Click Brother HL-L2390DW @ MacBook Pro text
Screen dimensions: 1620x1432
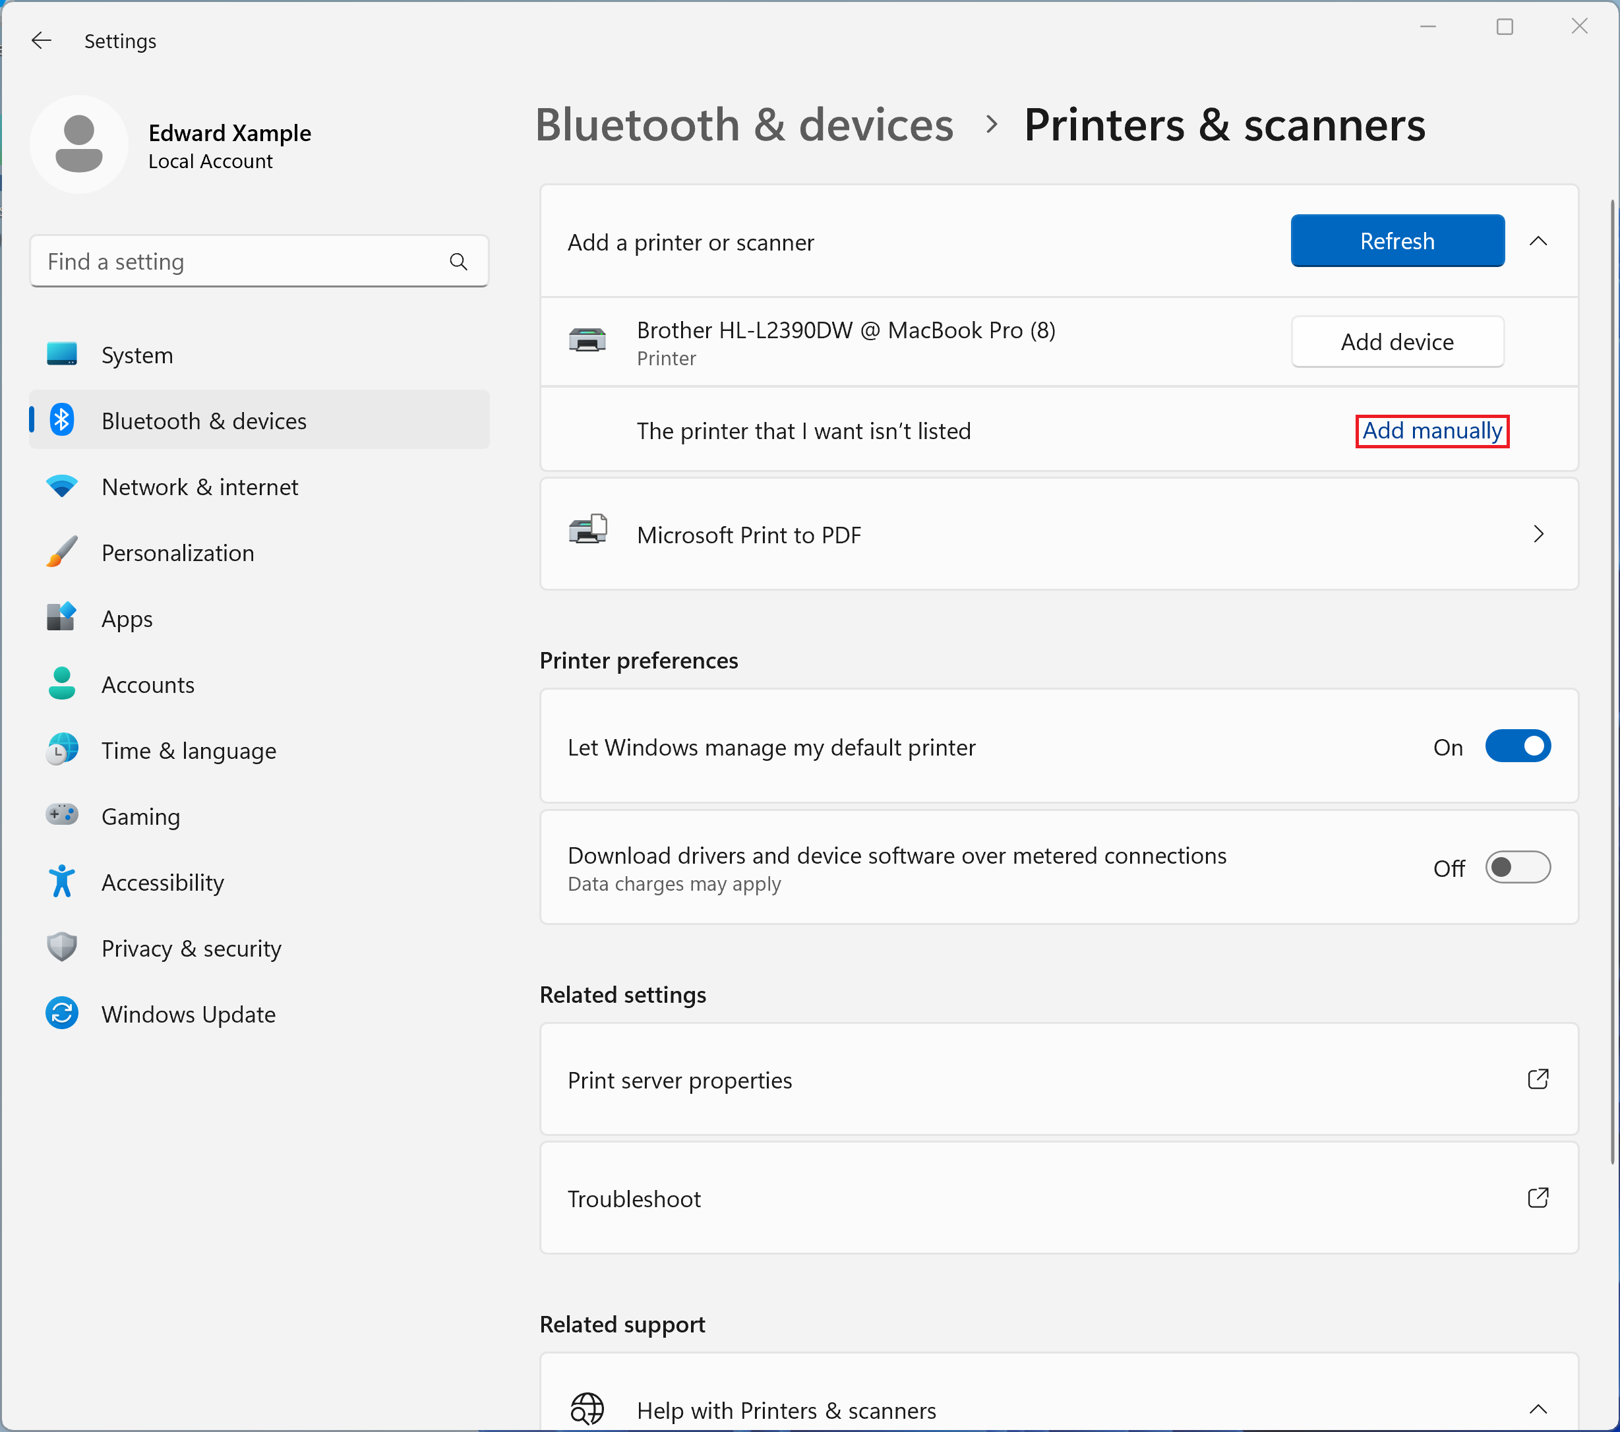pos(846,330)
